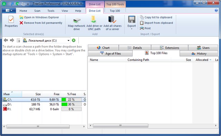
Task: Select the Top 100 Files tab
Action: (x=156, y=53)
